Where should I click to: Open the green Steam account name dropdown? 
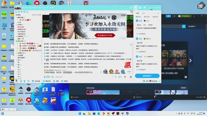184,16
